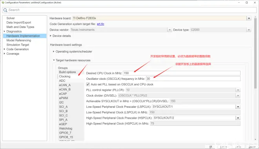This screenshot has height=149, width=259.
Task: Click the dialog window icon in title bar
Action: (3, 2)
